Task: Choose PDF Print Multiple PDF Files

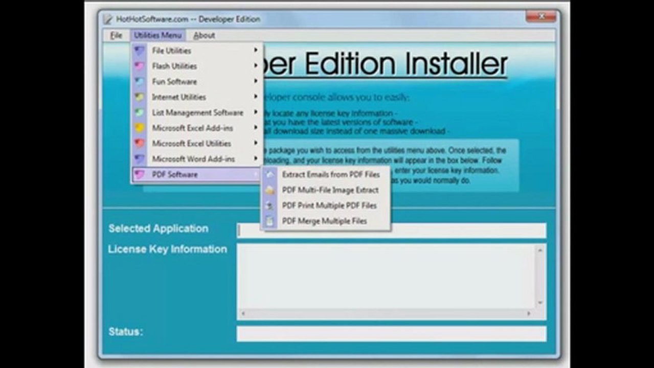Action: point(326,205)
